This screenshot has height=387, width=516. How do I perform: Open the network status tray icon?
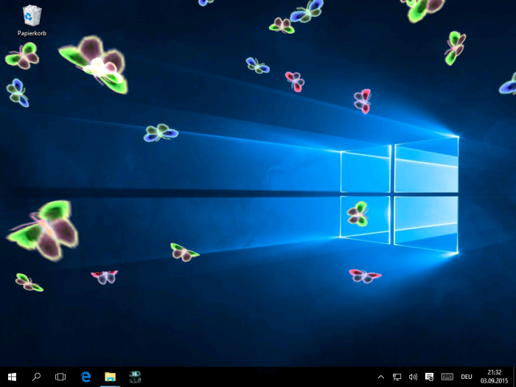(397, 377)
